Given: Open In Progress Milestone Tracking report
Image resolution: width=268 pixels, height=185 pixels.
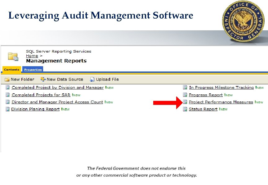Looking at the screenshot, I should (x=221, y=88).
